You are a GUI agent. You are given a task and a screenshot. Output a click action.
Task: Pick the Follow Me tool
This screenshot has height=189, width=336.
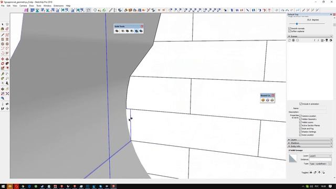pos(7,64)
